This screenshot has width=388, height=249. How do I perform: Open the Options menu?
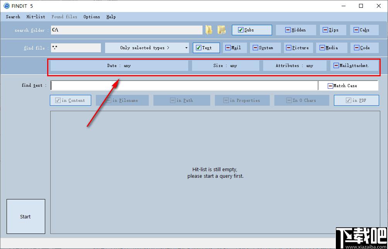[92, 17]
